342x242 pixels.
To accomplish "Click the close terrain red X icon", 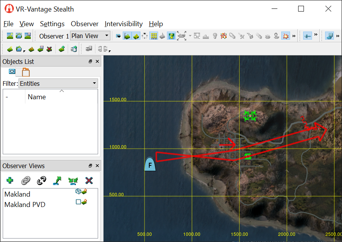I will (x=49, y=49).
